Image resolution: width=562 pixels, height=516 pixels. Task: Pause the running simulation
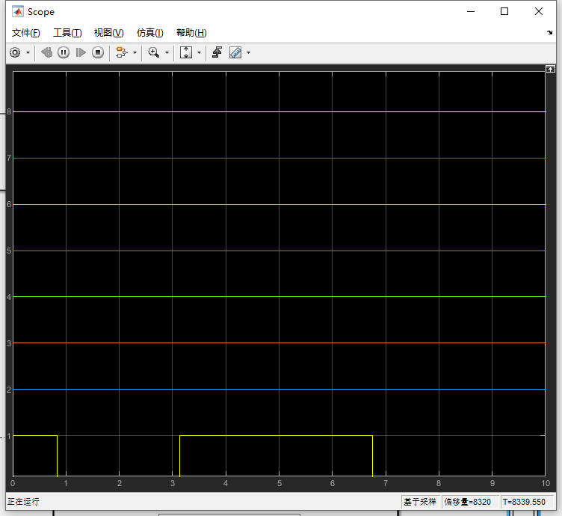[x=64, y=52]
